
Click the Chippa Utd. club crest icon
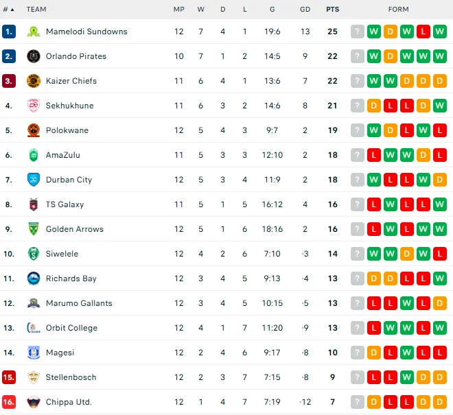point(34,402)
